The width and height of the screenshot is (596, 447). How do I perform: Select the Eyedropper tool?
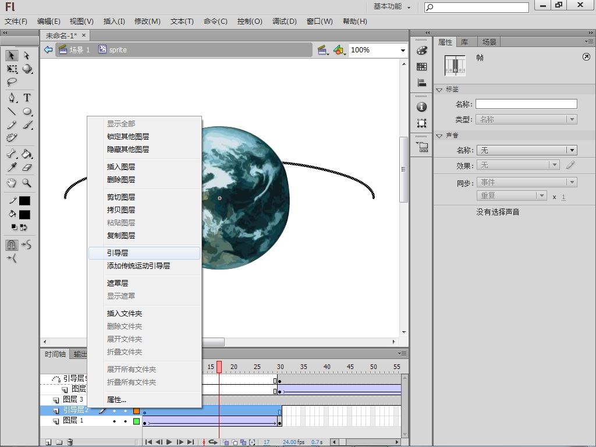[12, 168]
